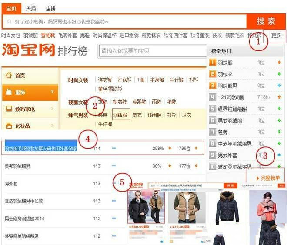This screenshot has height=245, width=287.
Task: Click the home icon beside 首页
Action: pyautogui.click(x=8, y=75)
